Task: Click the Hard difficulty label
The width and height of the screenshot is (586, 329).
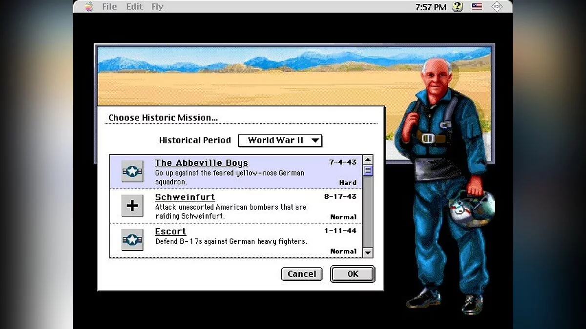Action: pyautogui.click(x=348, y=183)
